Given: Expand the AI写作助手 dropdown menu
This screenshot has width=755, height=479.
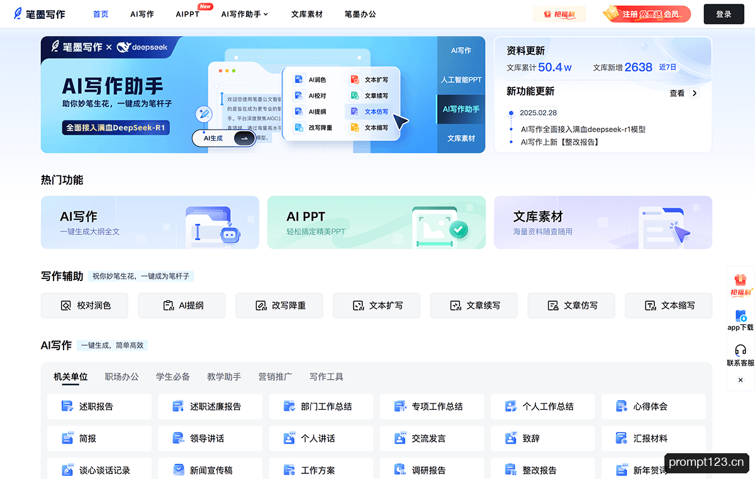Looking at the screenshot, I should [x=245, y=14].
